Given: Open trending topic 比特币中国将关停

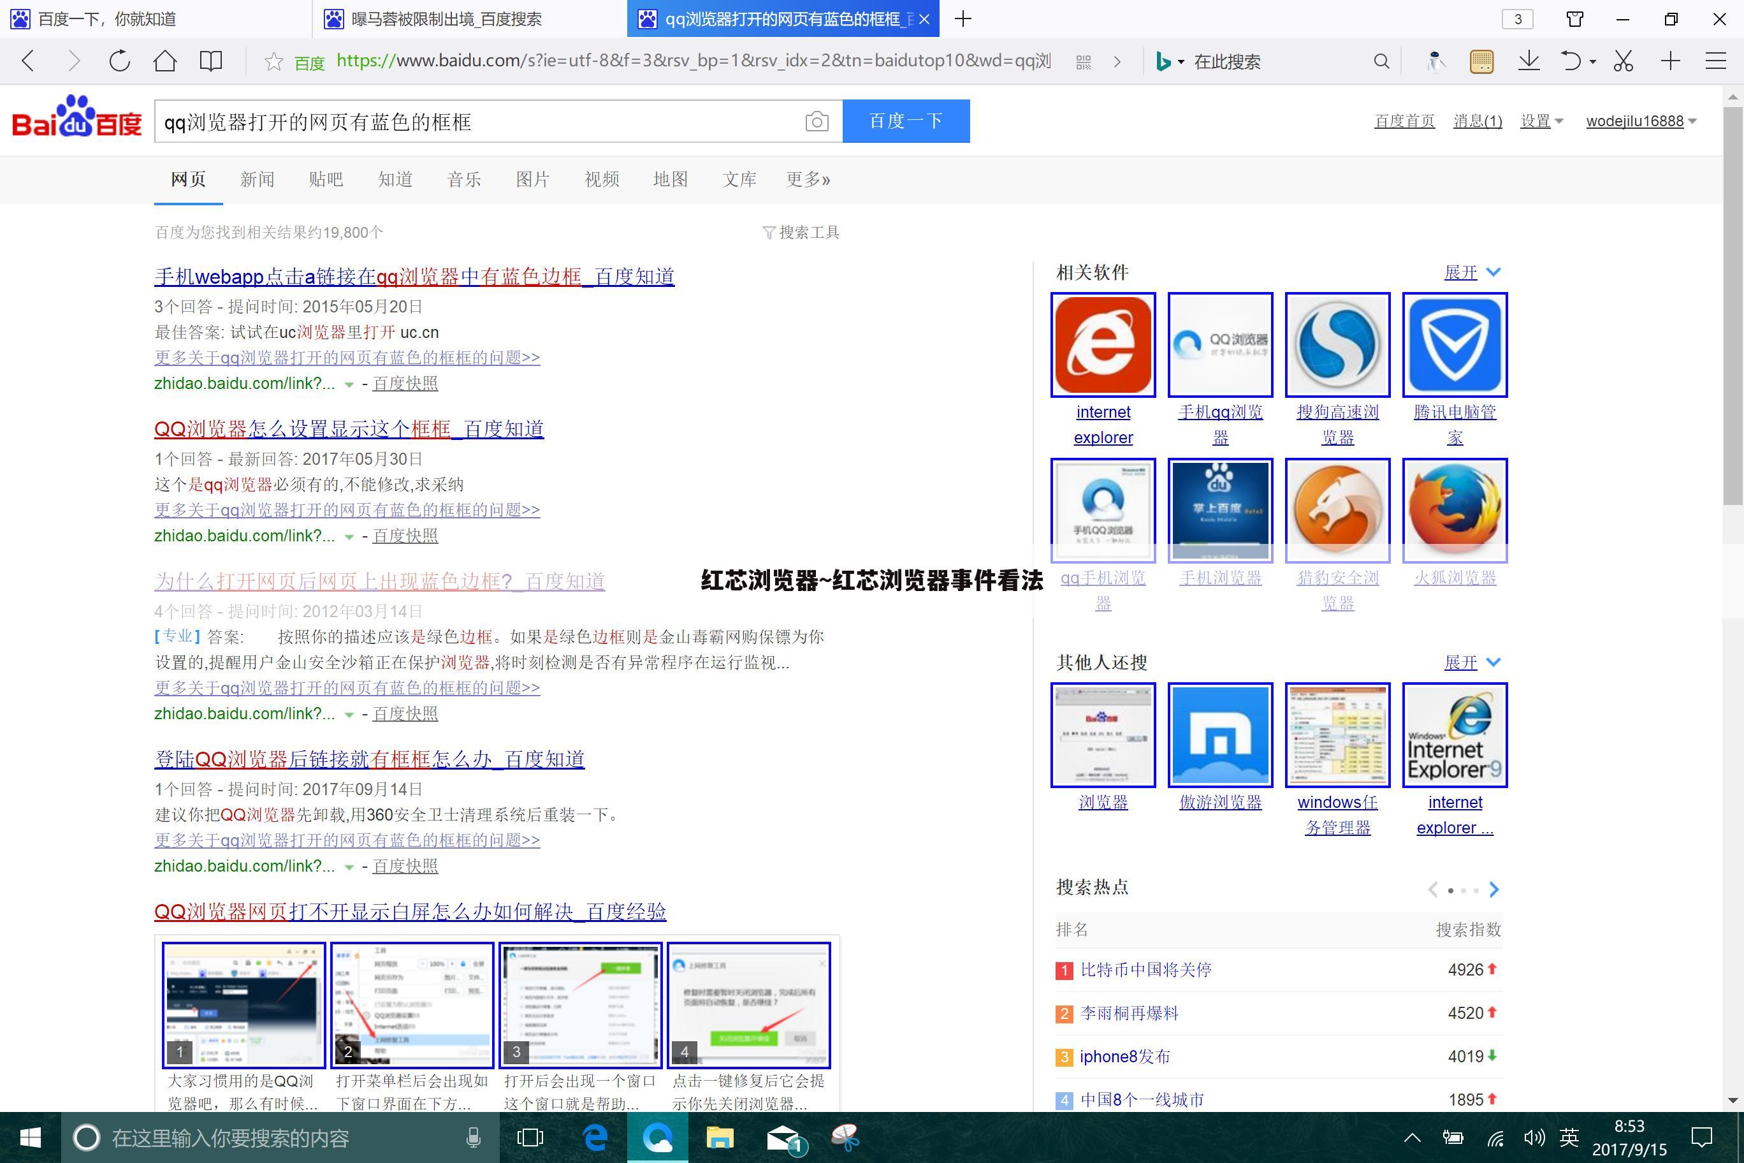Looking at the screenshot, I should [x=1146, y=970].
